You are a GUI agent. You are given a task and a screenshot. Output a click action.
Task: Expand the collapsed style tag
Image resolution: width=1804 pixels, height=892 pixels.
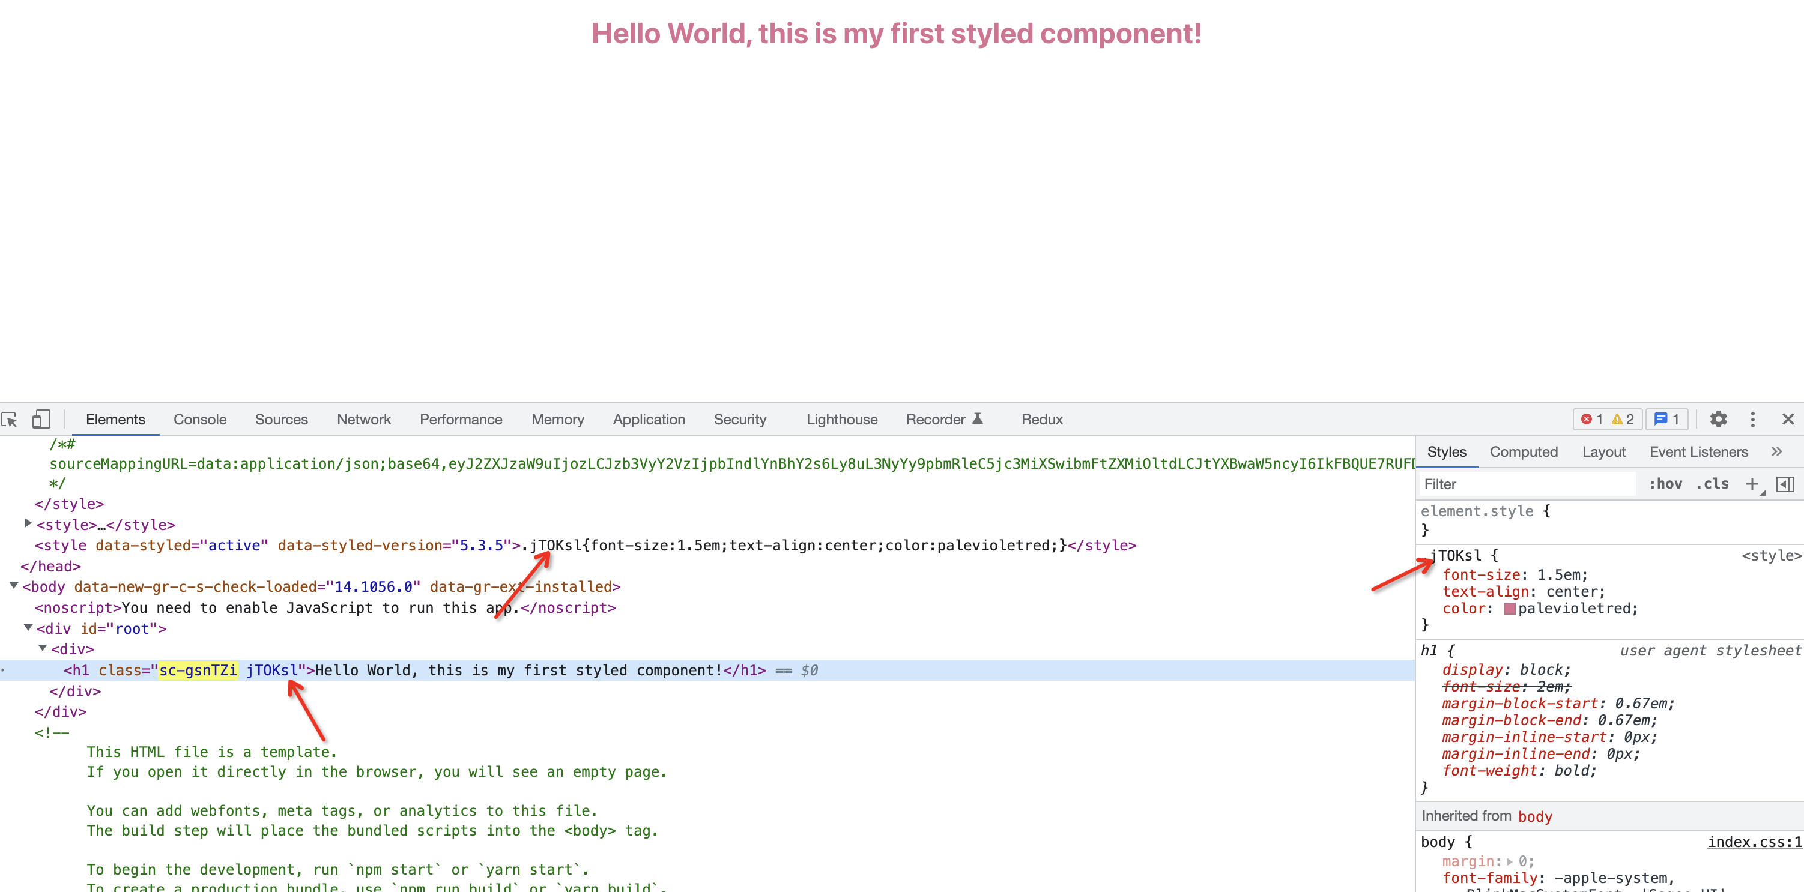pyautogui.click(x=28, y=523)
